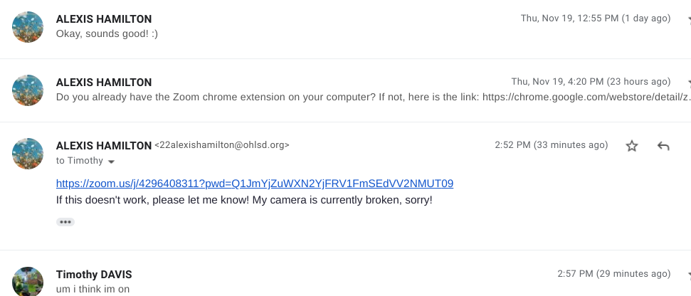Click Alexis Hamilton's avatar on the 4:20 PM message
Screen dimensions: 691x296
tap(28, 90)
